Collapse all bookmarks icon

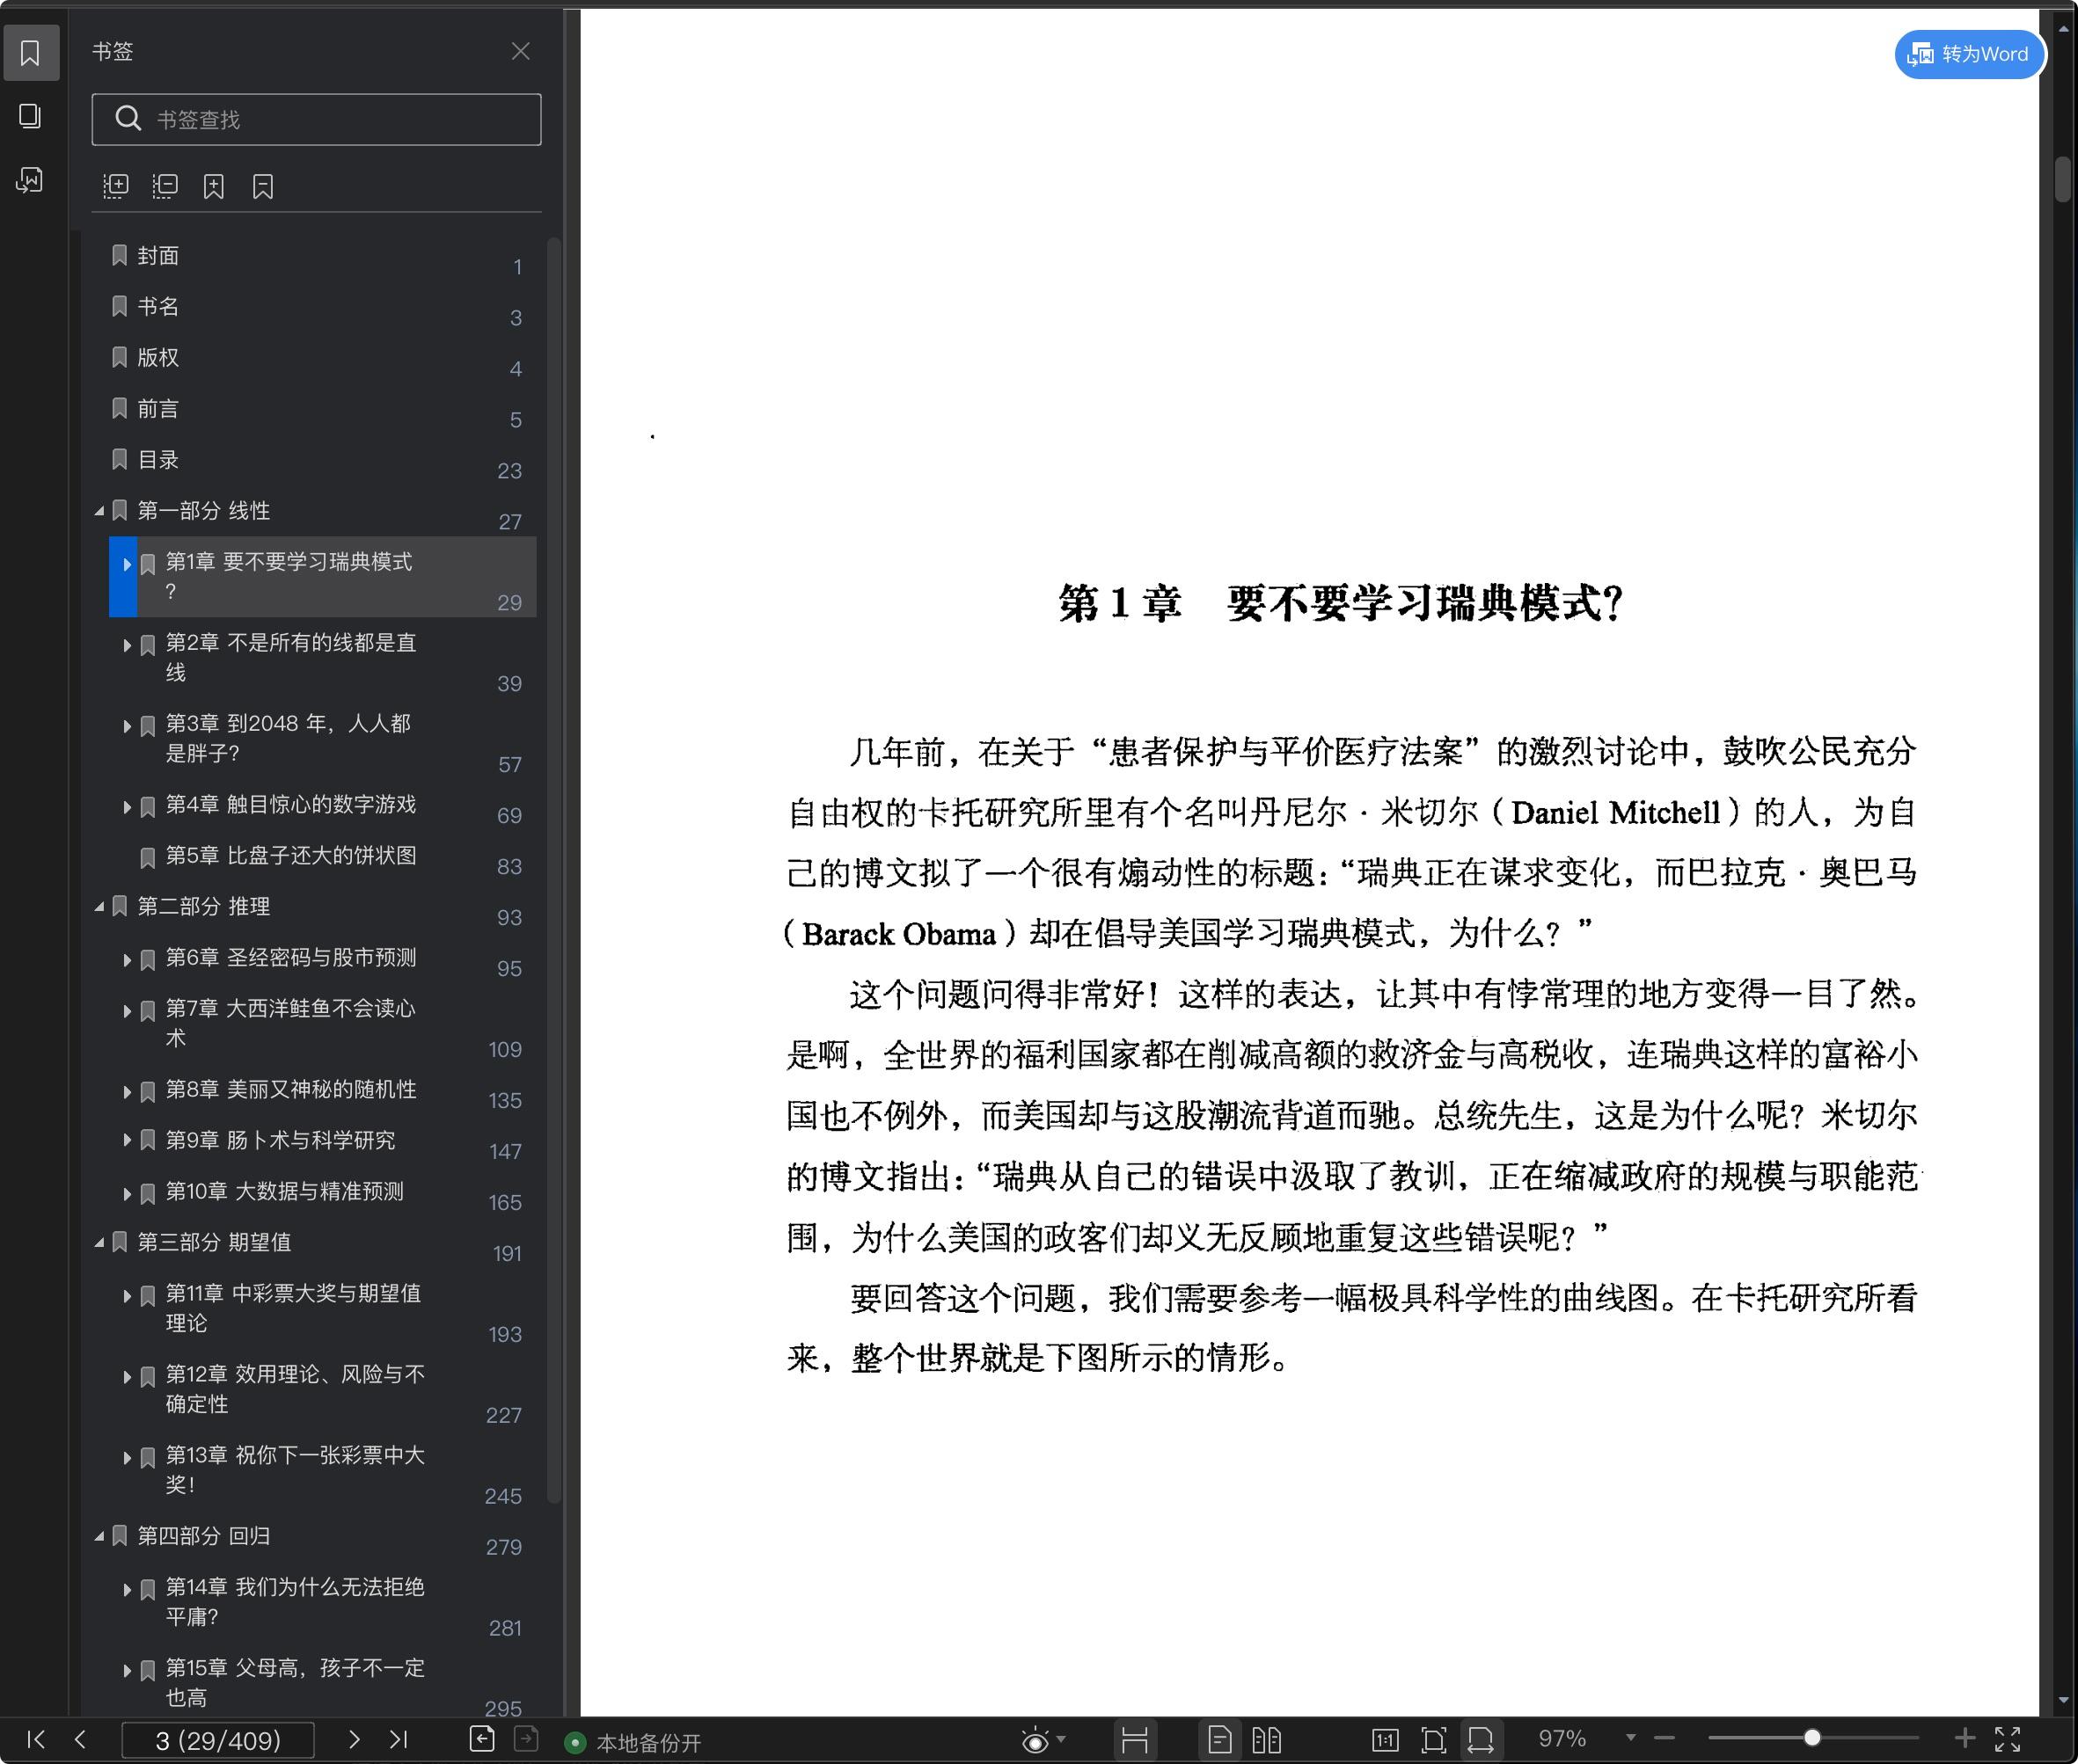[x=165, y=186]
